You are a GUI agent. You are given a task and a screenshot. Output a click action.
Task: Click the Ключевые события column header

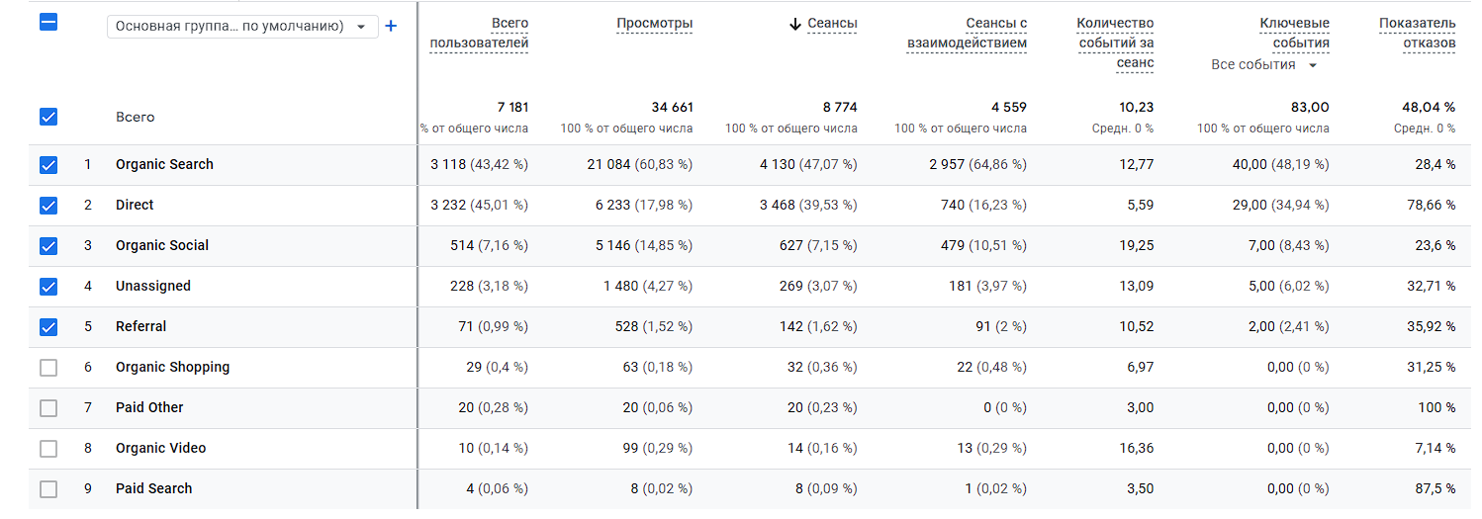tap(1294, 33)
